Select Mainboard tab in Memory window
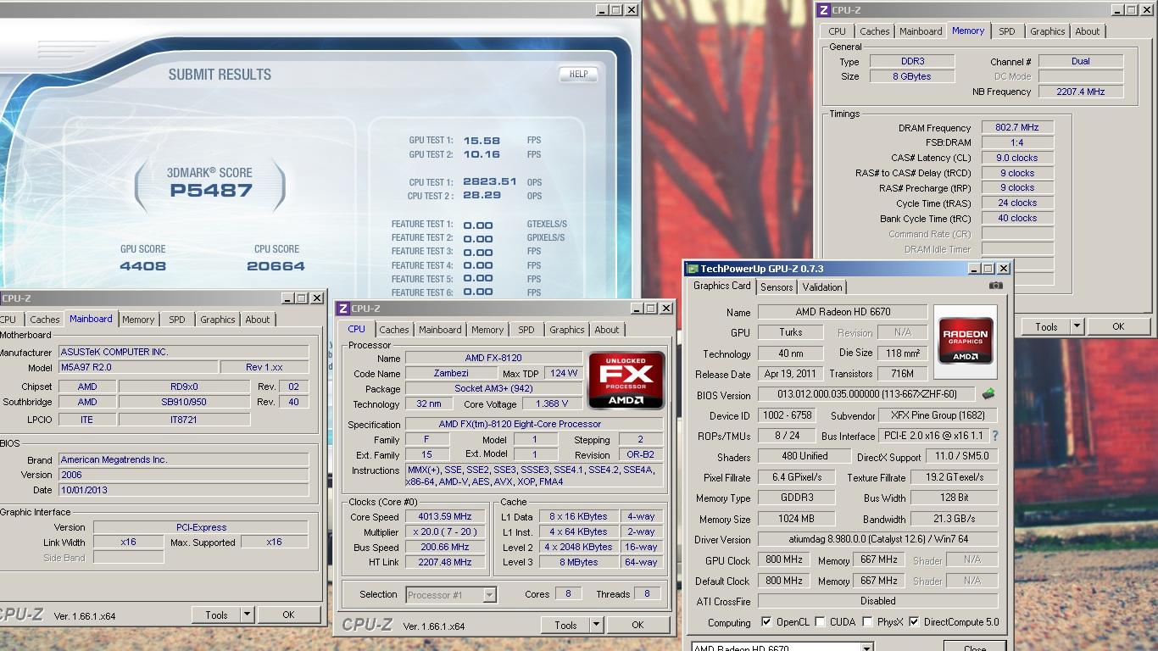1158x651 pixels. (921, 31)
